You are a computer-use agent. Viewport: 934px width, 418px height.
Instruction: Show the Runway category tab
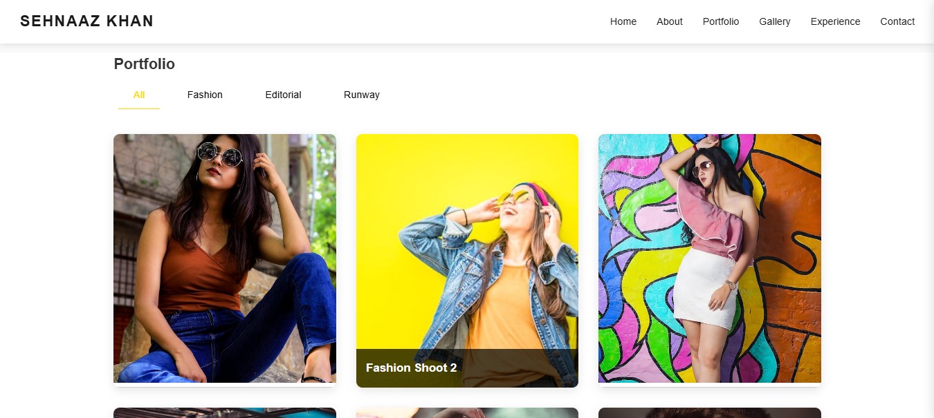click(x=361, y=95)
